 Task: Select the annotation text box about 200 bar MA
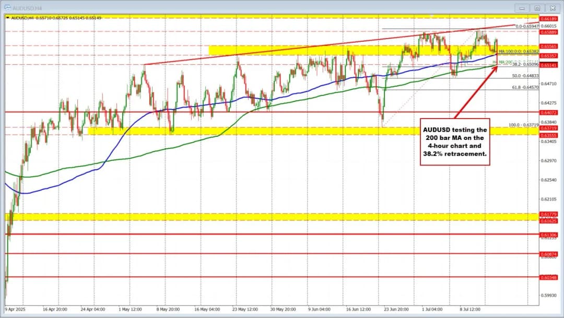click(455, 142)
